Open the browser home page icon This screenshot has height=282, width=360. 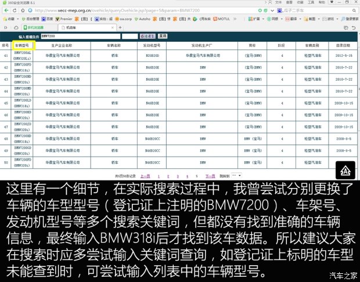click(23, 10)
